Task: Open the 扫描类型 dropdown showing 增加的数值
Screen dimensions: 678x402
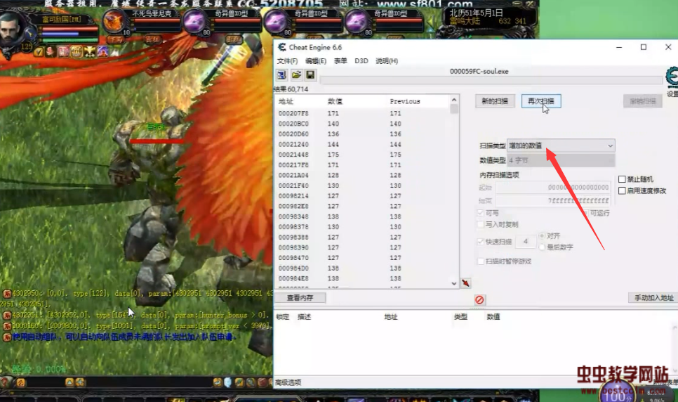Action: click(x=561, y=145)
